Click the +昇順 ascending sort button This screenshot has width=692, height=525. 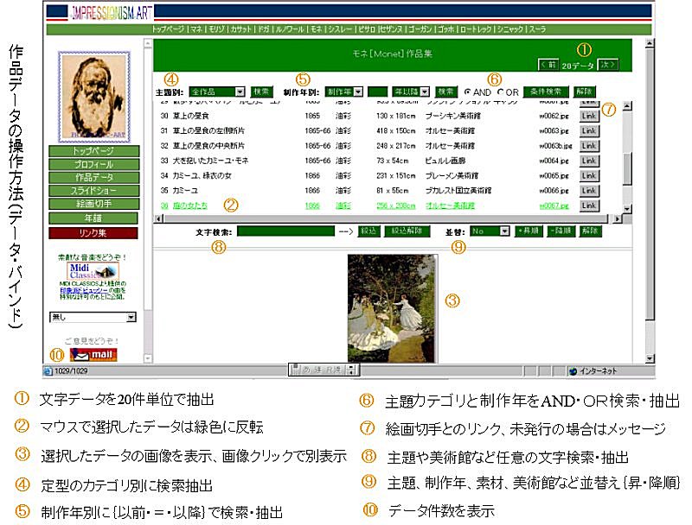click(x=526, y=231)
